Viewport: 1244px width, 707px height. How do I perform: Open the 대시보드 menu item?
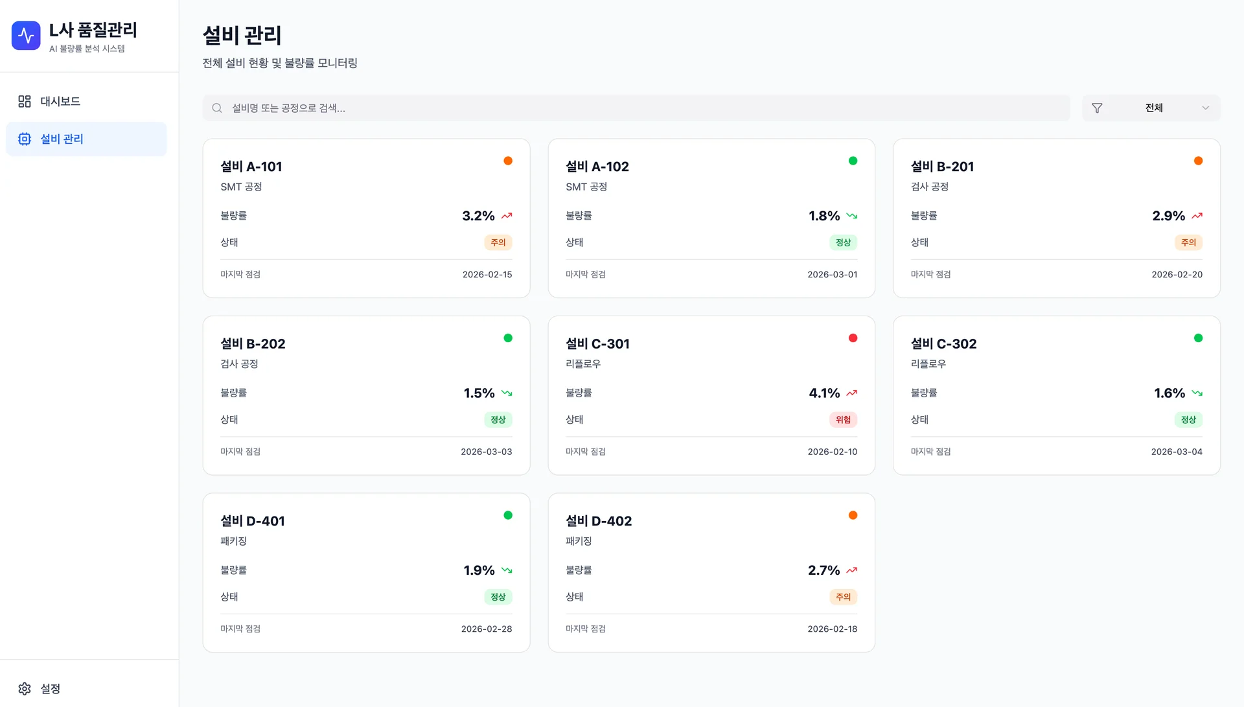point(60,101)
